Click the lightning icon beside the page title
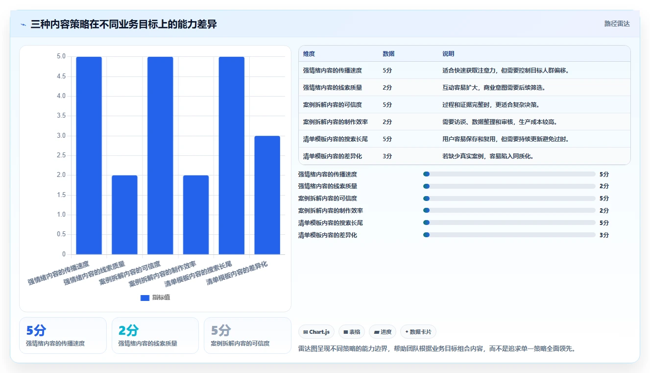 tap(24, 25)
